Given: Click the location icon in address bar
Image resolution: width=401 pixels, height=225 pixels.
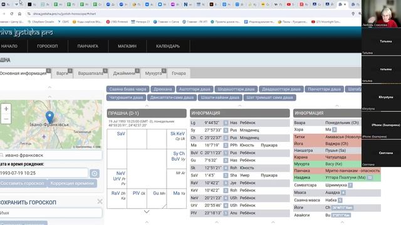Looking at the screenshot, I should 353,14.
